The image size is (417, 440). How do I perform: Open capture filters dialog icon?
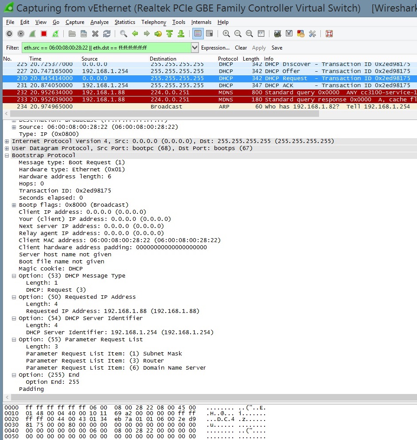[x=277, y=34]
